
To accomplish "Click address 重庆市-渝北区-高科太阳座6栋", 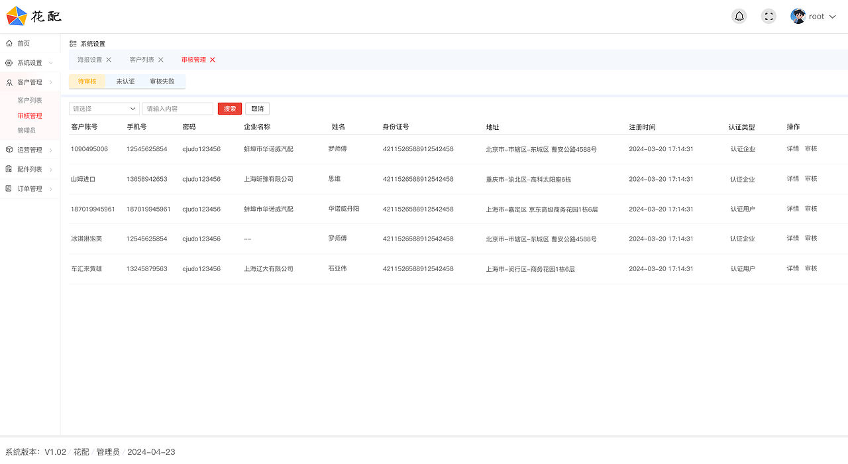I will [x=529, y=179].
